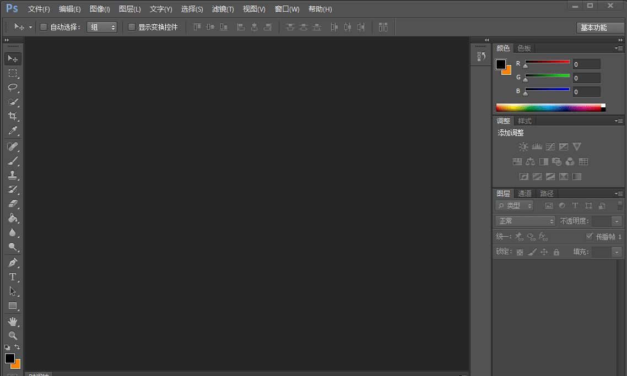Image resolution: width=627 pixels, height=376 pixels.
Task: Add a Color Balance adjustment
Action: click(x=530, y=161)
